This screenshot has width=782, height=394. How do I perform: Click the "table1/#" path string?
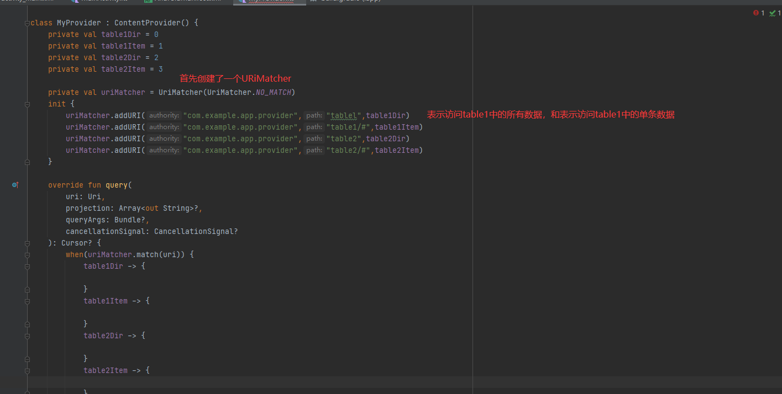tap(349, 127)
